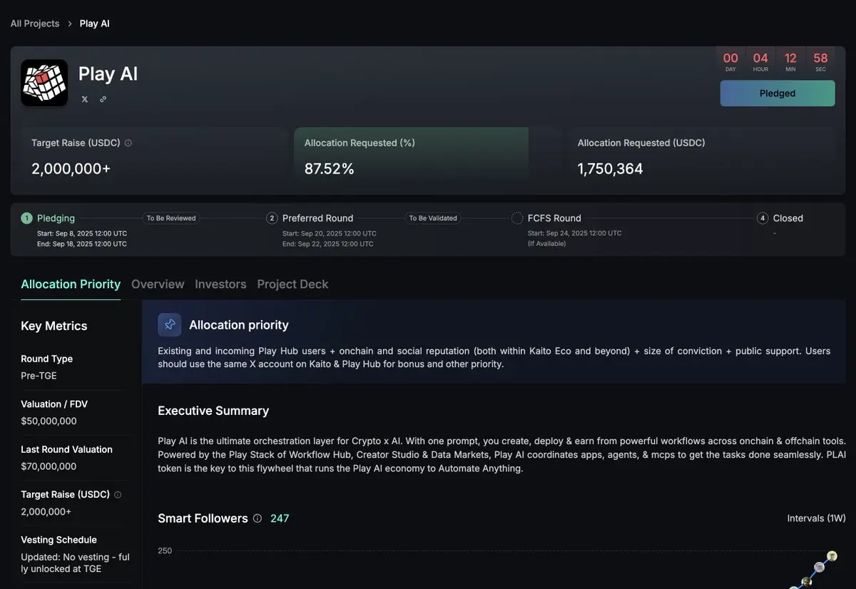Screen dimensions: 856x589
Task: Open the Investors tab
Action: click(x=220, y=284)
